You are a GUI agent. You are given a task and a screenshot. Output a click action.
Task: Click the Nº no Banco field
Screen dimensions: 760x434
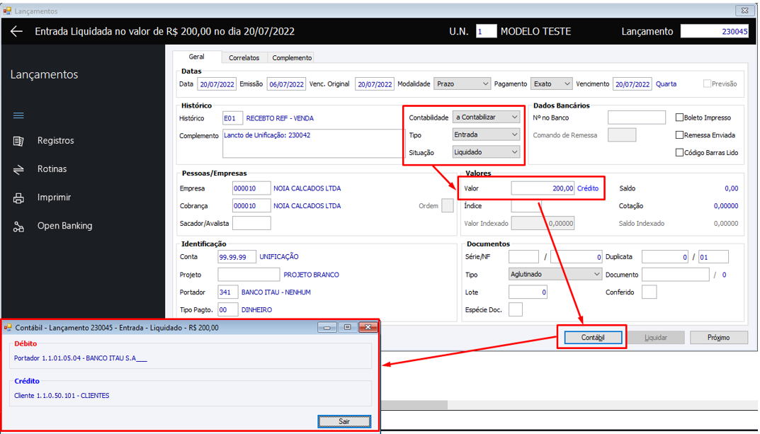637,118
